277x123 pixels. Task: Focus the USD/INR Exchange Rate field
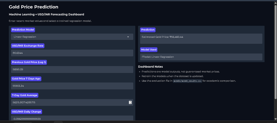click(72, 53)
